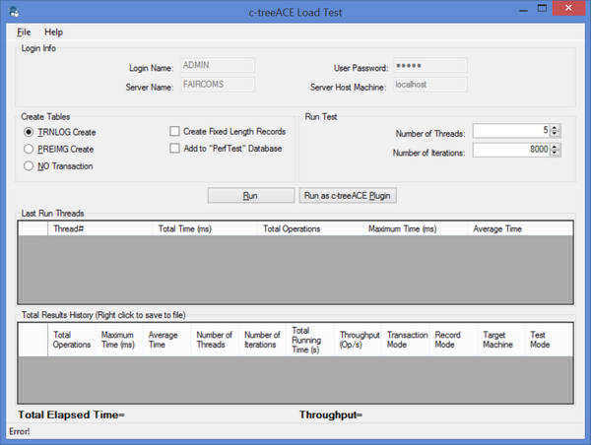This screenshot has width=591, height=445.
Task: Choose NO Transaction radio option
Action: pos(30,166)
